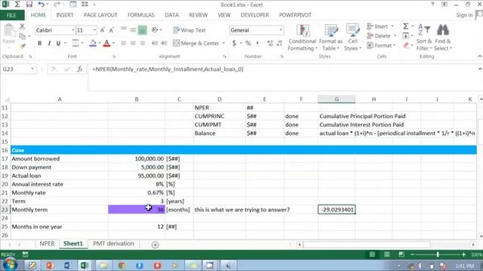Image resolution: width=483 pixels, height=271 pixels.
Task: Toggle center horizontal alignment
Action: [133, 44]
